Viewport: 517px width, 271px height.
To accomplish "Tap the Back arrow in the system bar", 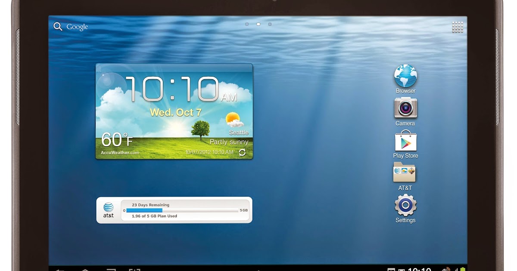I will (x=60, y=269).
